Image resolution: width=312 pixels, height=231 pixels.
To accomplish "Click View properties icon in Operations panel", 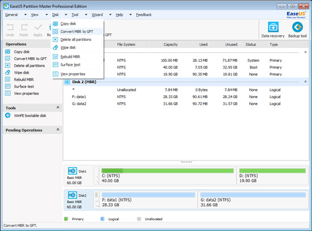I will point(8,93).
